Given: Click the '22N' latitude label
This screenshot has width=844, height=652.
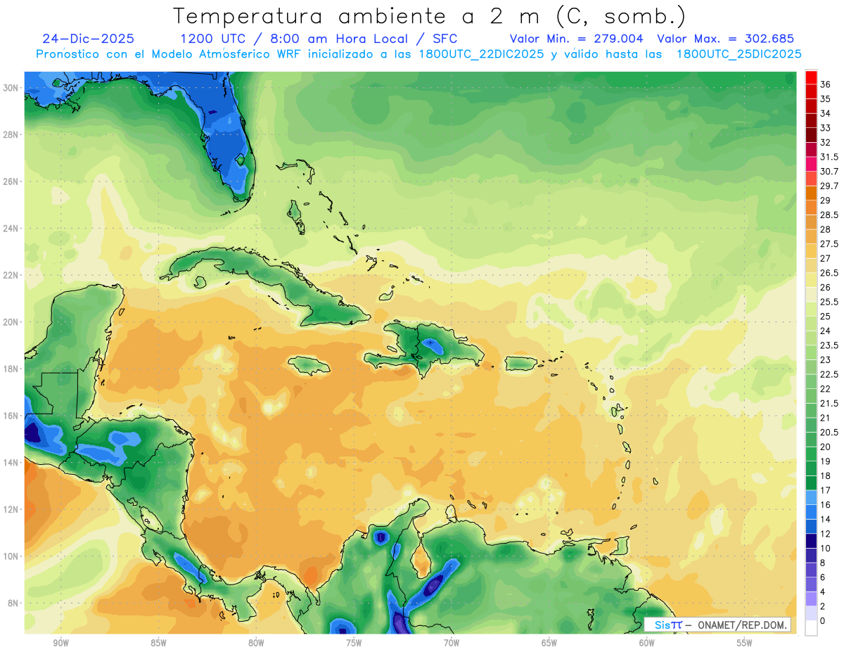Looking at the screenshot, I should (12, 275).
